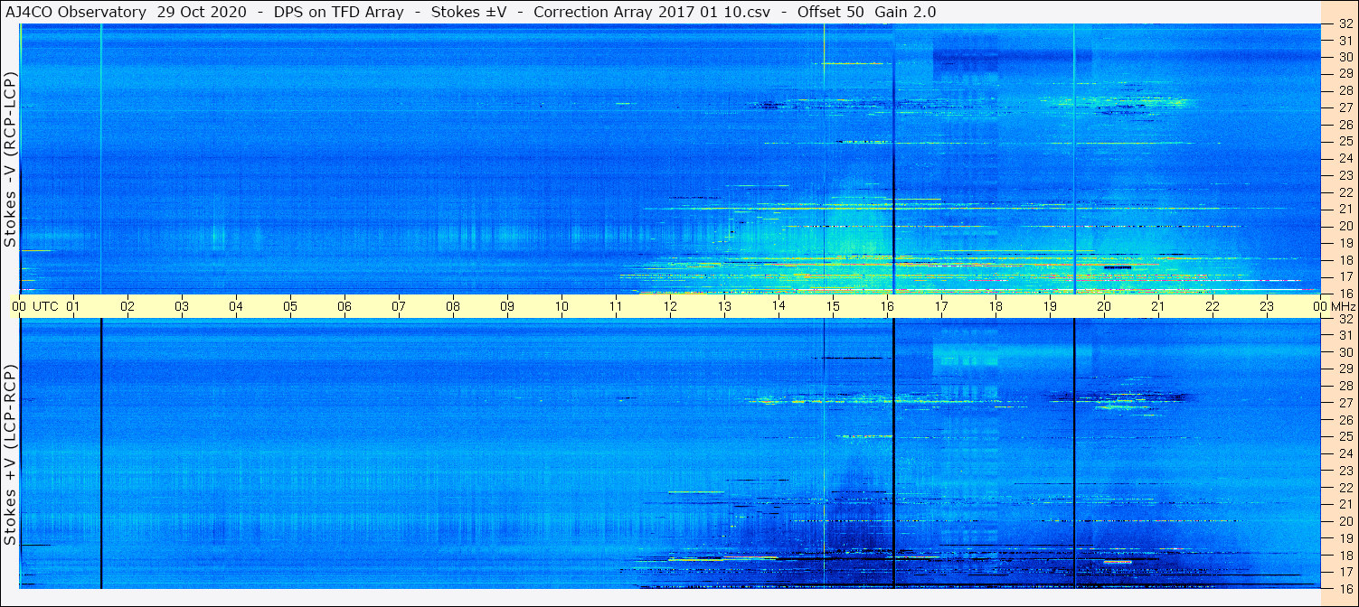Select the 20 hour tick on time axis
This screenshot has height=607, width=1359.
pos(1104,306)
